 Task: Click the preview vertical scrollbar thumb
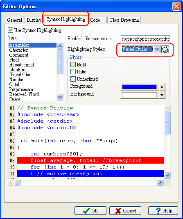point(167,123)
